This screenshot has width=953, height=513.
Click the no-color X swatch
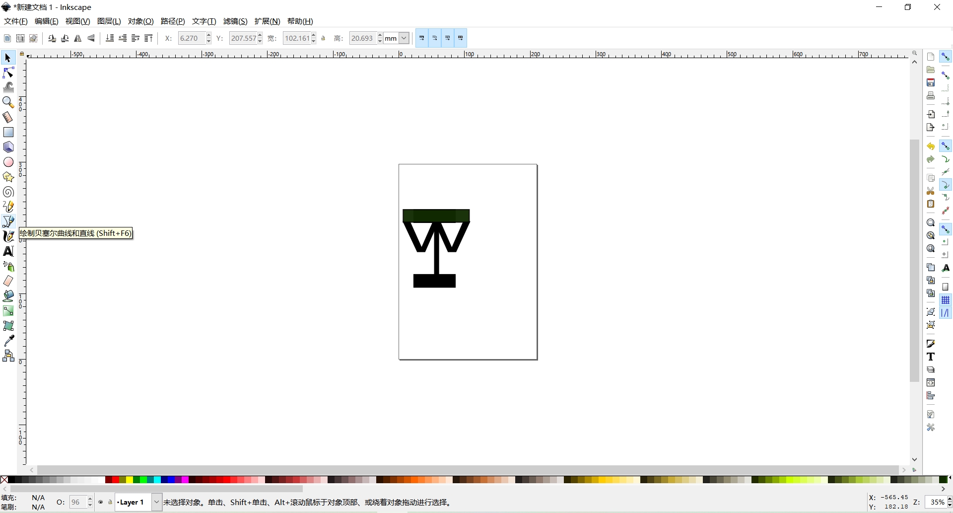4,480
